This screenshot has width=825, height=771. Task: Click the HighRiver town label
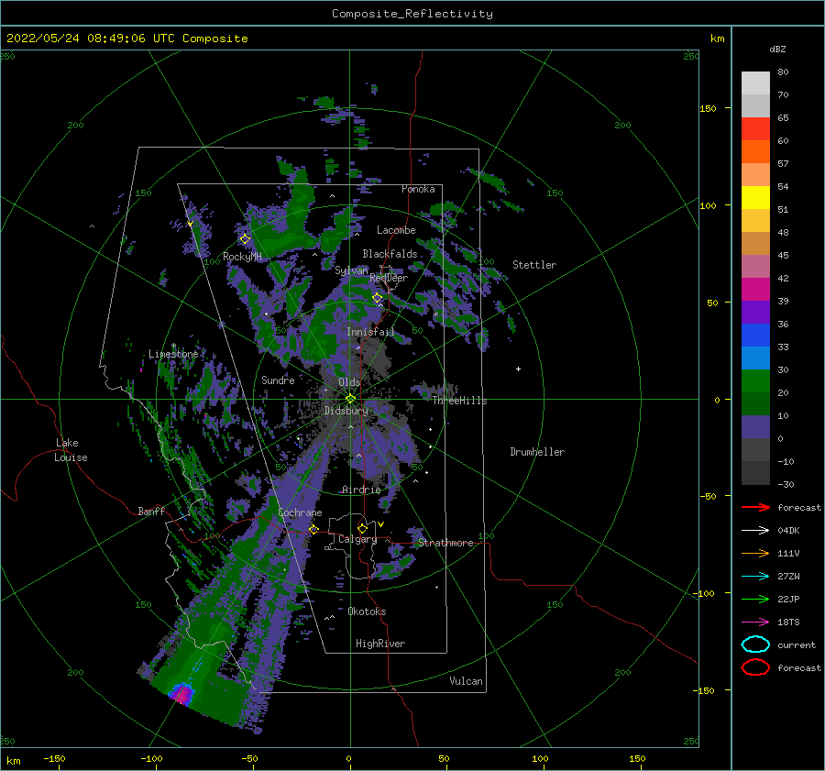point(380,644)
